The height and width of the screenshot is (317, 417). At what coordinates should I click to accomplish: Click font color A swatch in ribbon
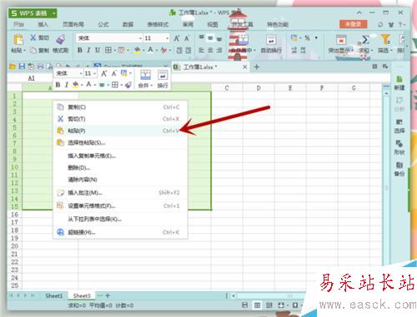pyautogui.click(x=150, y=50)
